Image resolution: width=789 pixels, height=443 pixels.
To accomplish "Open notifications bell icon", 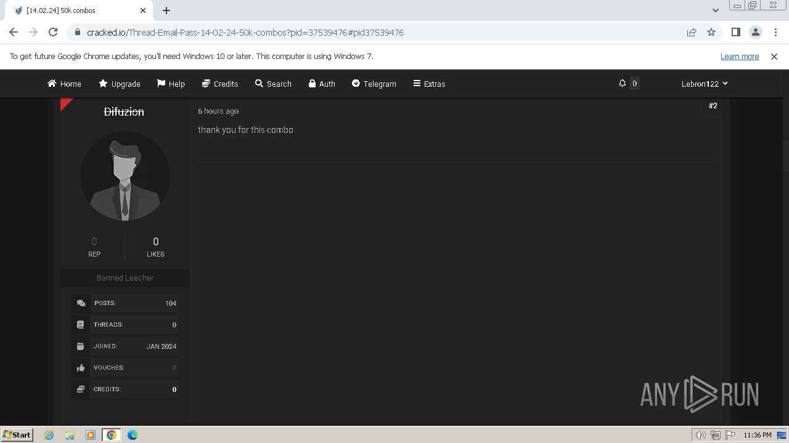I will pos(622,84).
